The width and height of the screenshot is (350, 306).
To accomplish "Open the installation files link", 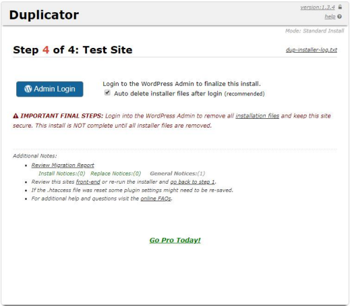I will (x=258, y=116).
